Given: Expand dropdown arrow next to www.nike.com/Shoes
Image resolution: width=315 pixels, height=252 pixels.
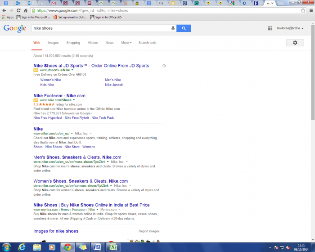Looking at the screenshot, I should [x=74, y=100].
